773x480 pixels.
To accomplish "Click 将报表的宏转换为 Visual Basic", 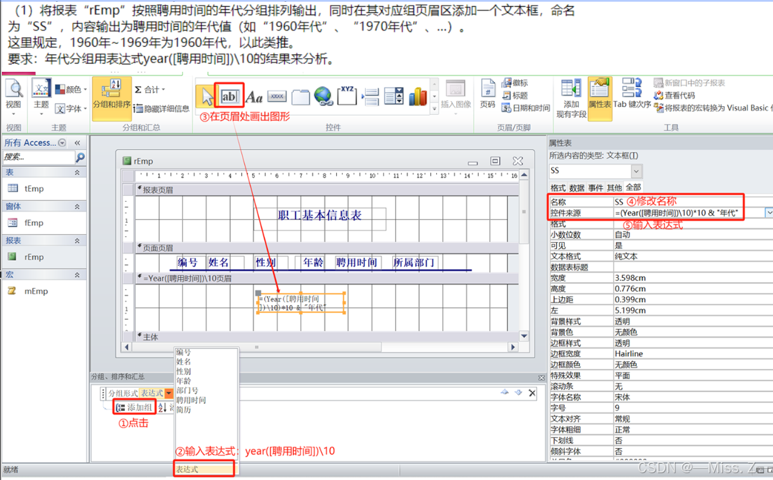I will pos(713,108).
